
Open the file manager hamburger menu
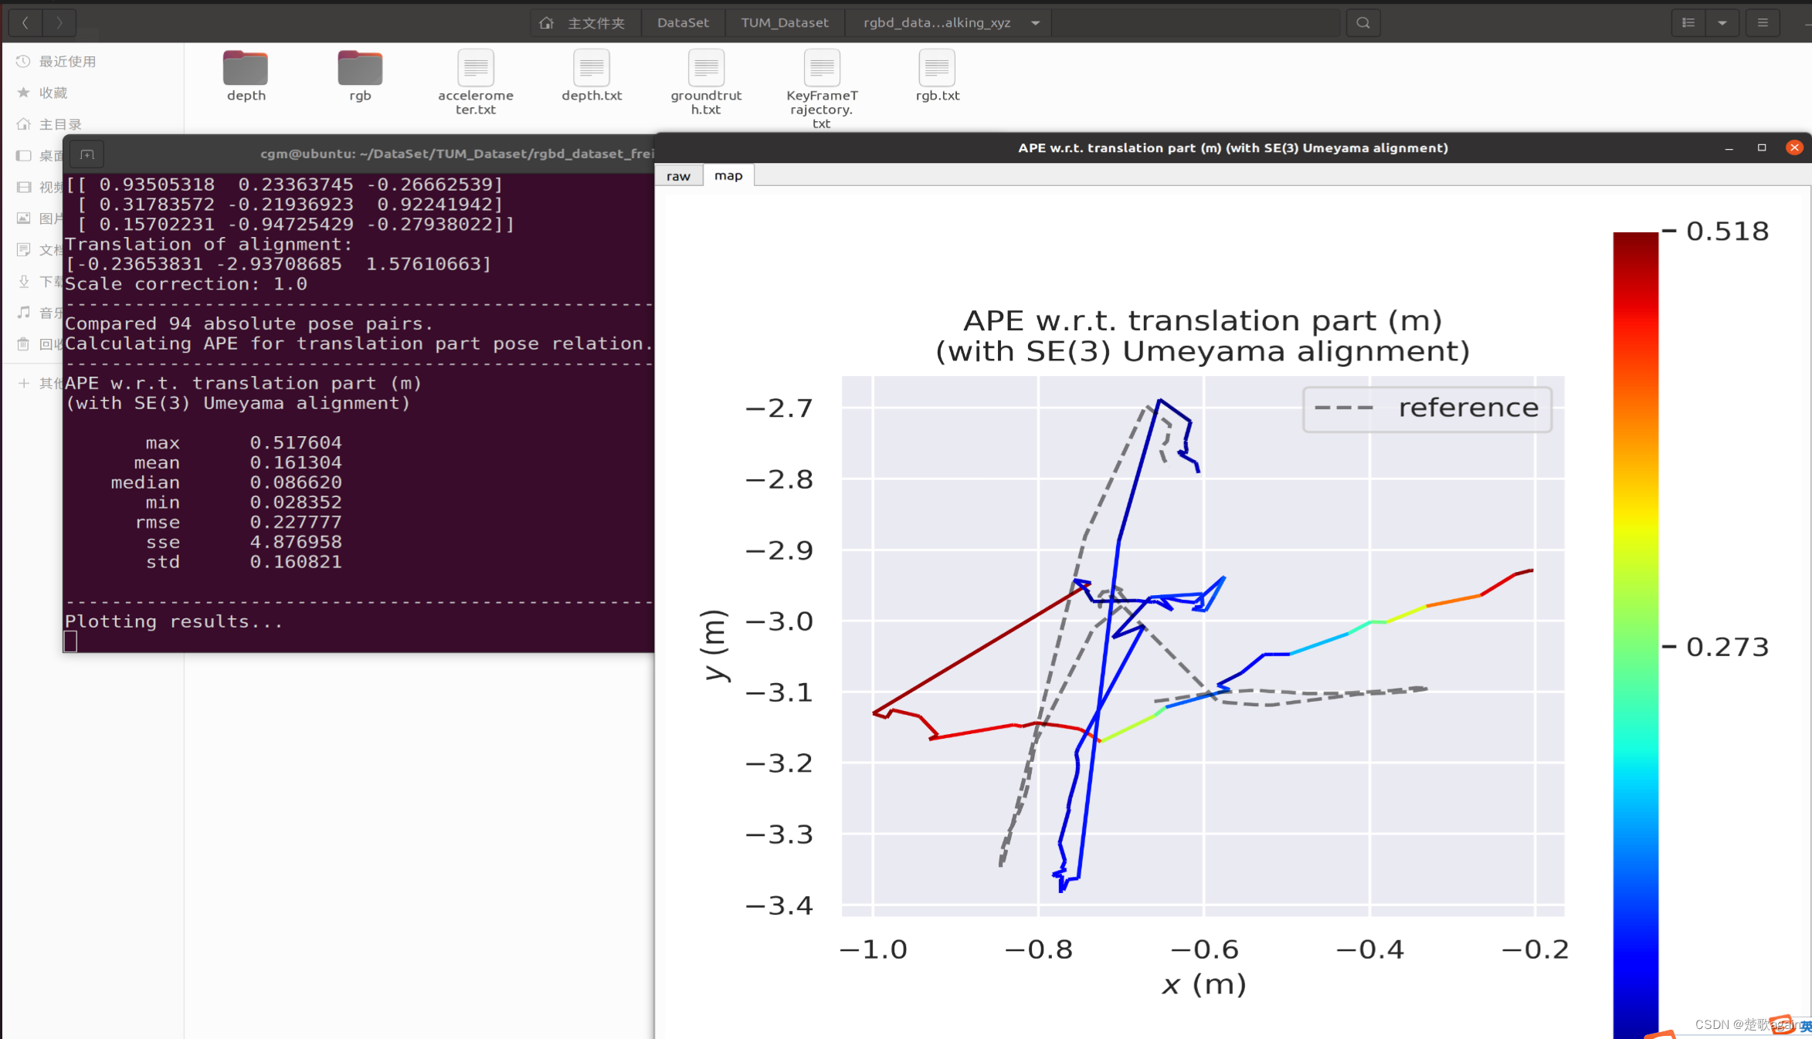[x=1763, y=23]
